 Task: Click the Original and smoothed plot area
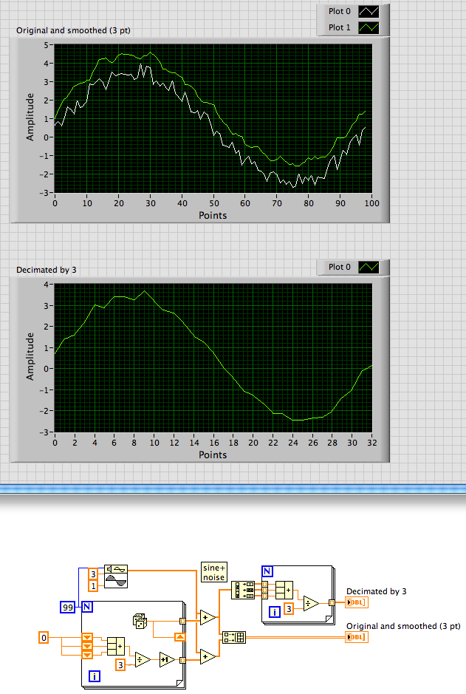pyautogui.click(x=213, y=118)
